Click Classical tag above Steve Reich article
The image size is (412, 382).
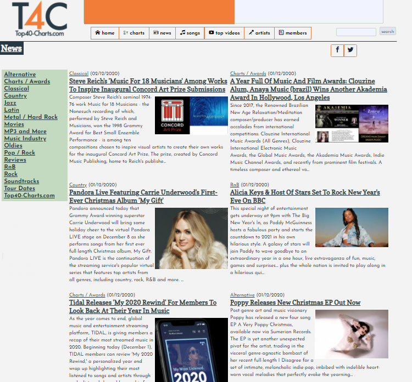point(79,73)
